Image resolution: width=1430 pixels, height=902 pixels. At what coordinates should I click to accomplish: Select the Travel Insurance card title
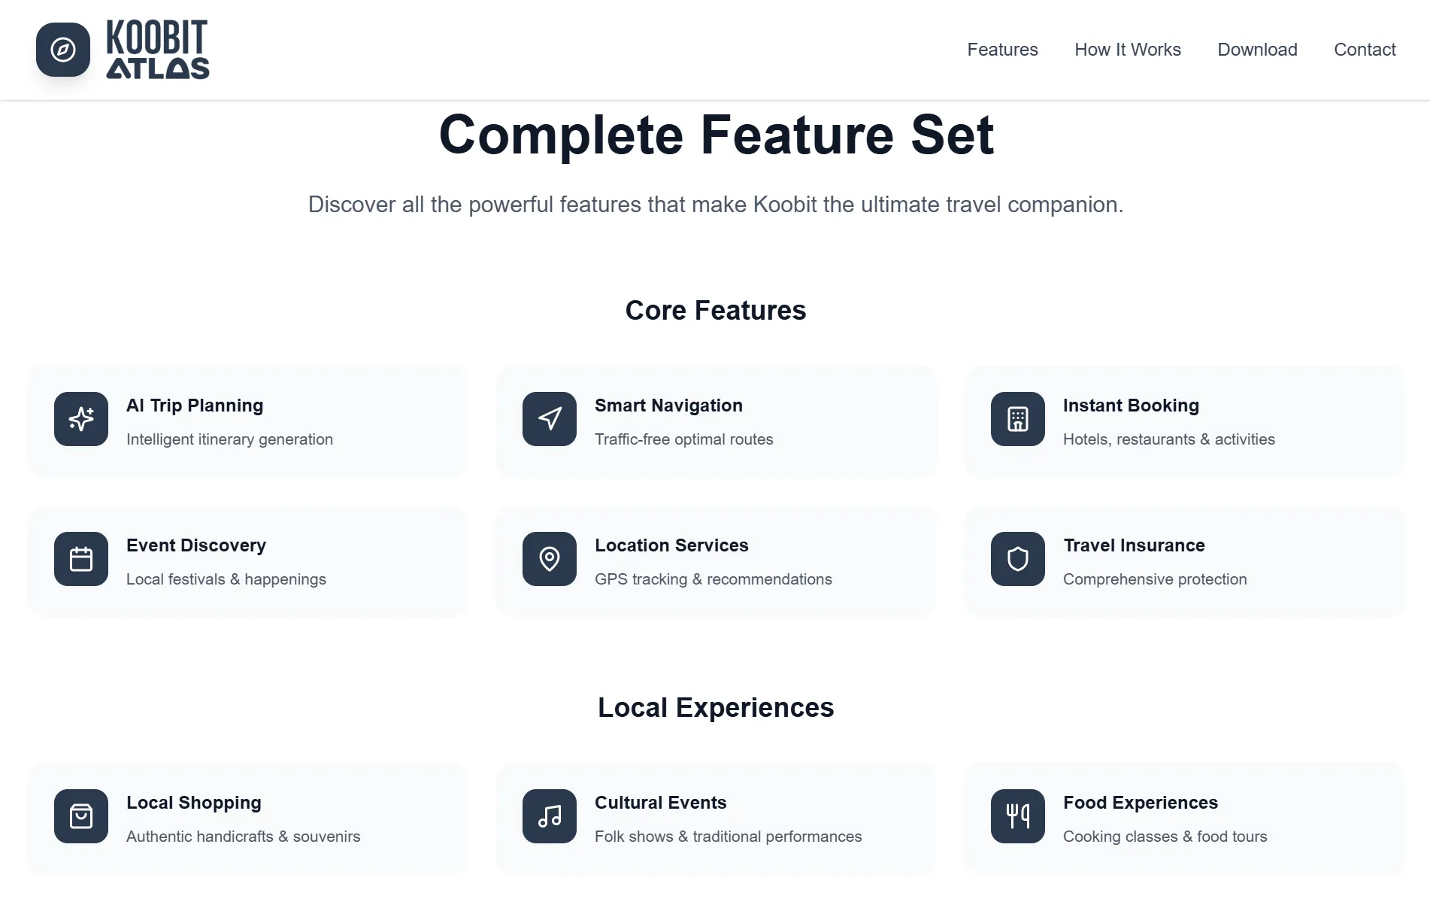(x=1134, y=545)
